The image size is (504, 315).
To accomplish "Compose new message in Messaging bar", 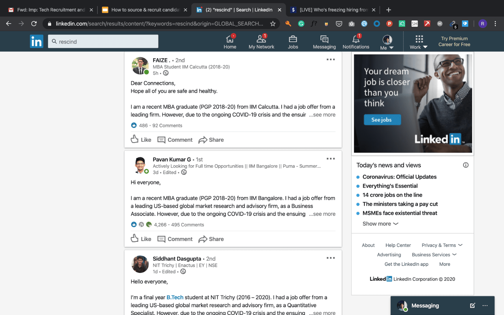I will (x=472, y=305).
